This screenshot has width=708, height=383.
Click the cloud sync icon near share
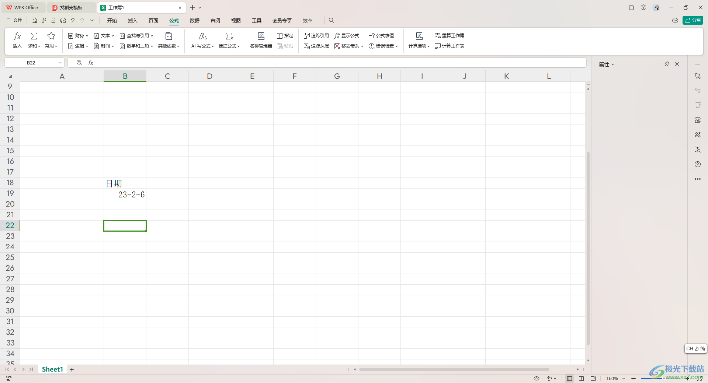[x=675, y=21]
